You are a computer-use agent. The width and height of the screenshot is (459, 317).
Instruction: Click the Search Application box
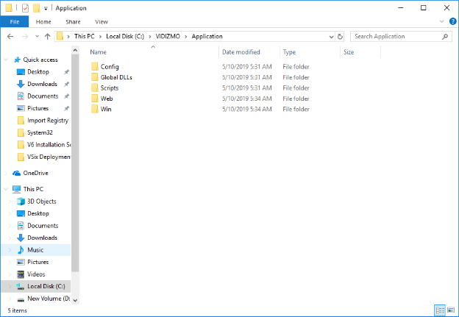click(x=396, y=36)
